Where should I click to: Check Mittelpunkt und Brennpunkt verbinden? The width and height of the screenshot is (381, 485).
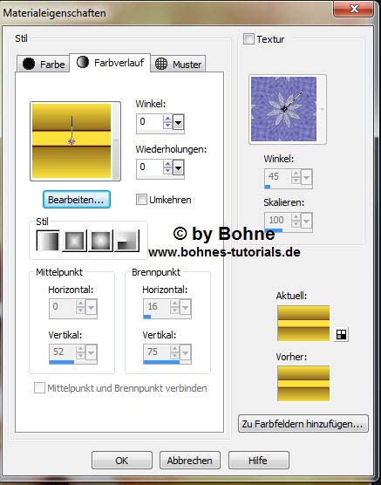point(39,388)
